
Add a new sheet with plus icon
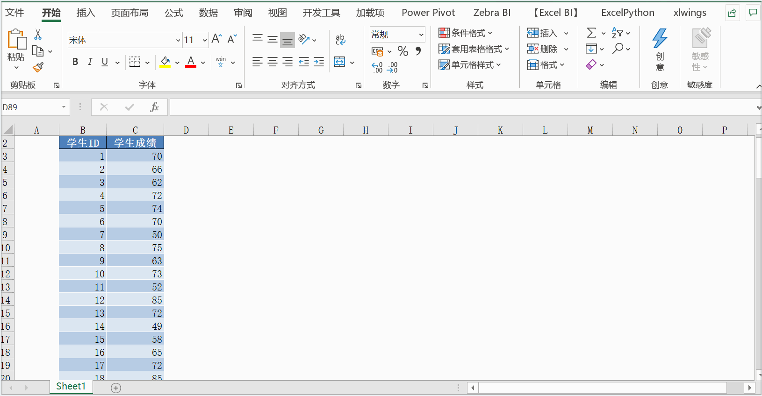[116, 388]
